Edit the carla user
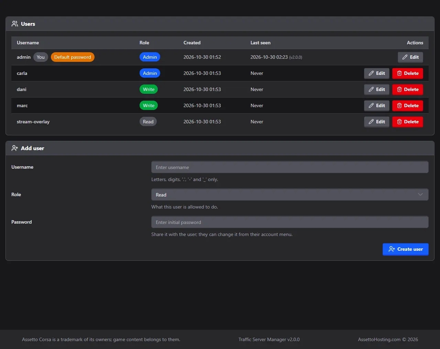This screenshot has width=440, height=349. [377, 73]
